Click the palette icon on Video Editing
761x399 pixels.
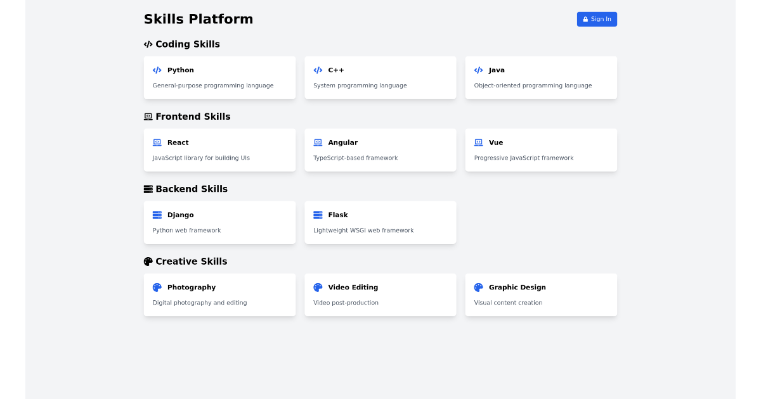click(x=318, y=288)
